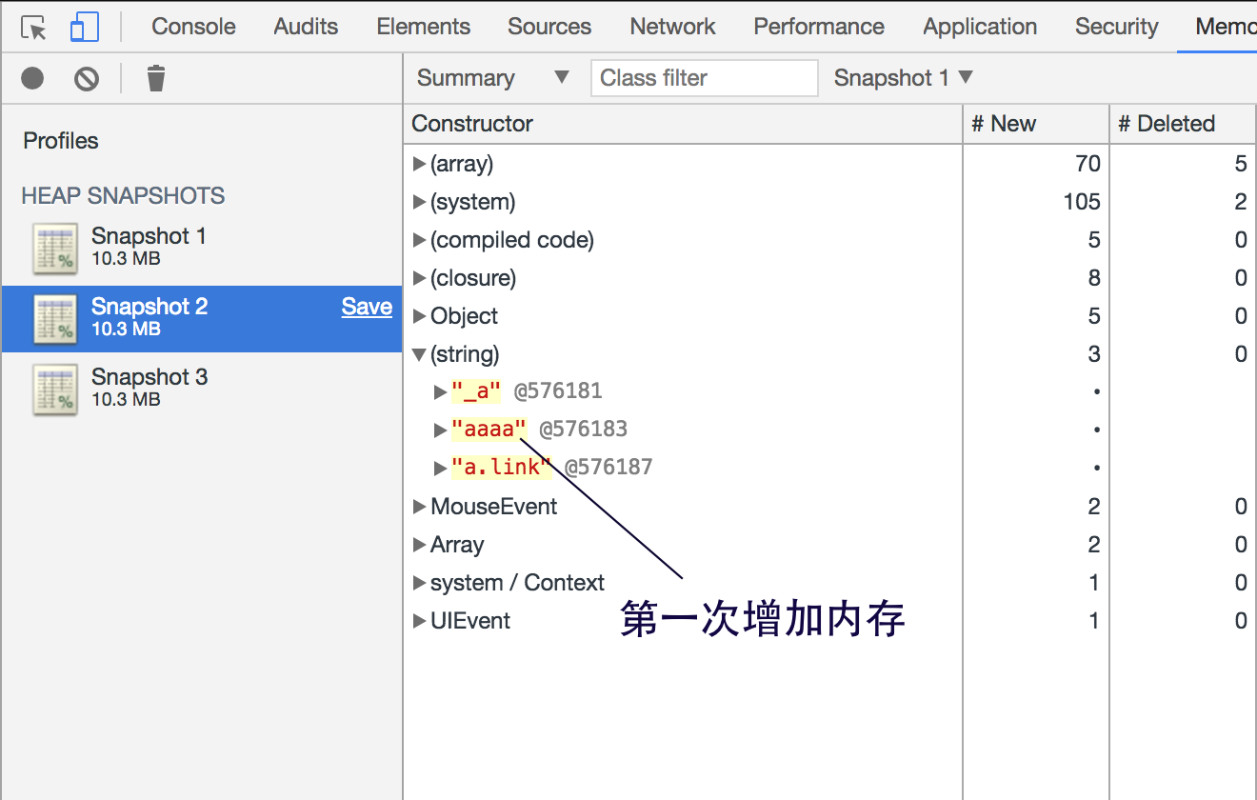Screen dimensions: 1257x800
Task: Go to the Performance tab
Action: 819,27
